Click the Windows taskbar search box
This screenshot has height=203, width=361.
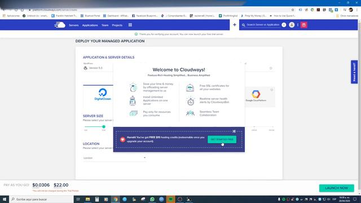click(x=41, y=199)
